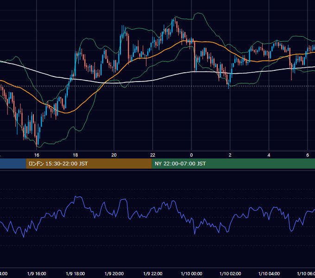Click the hour label 22 on price chart axis
315x278 pixels.
(x=153, y=155)
